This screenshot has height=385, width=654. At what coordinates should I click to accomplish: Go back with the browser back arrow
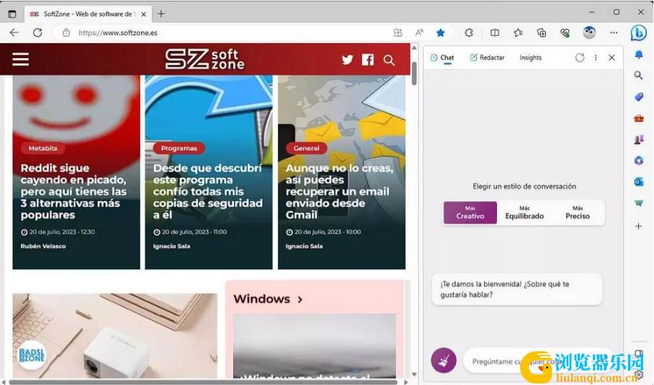[14, 32]
